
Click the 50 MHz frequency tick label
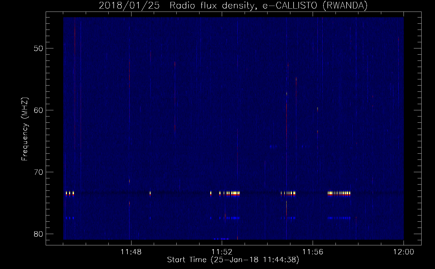39,48
